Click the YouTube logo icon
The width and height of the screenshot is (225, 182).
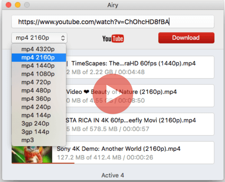tap(113, 39)
